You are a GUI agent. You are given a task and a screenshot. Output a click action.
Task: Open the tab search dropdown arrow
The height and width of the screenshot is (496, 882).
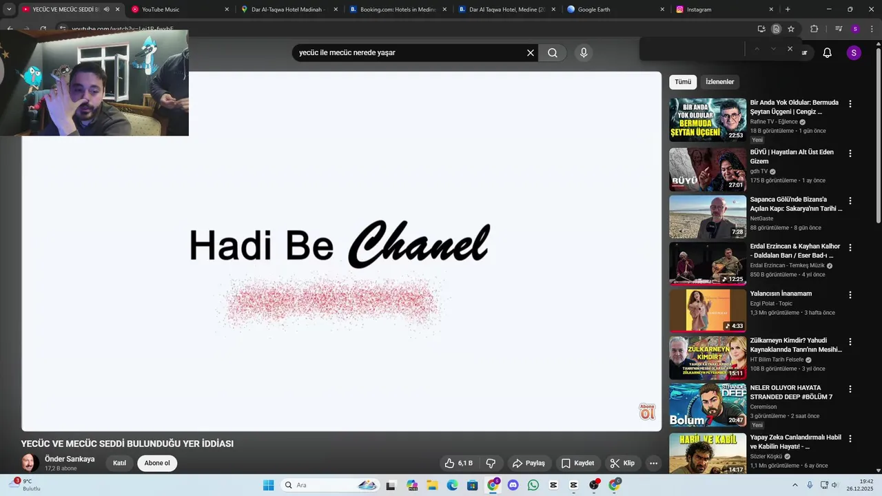tap(9, 10)
